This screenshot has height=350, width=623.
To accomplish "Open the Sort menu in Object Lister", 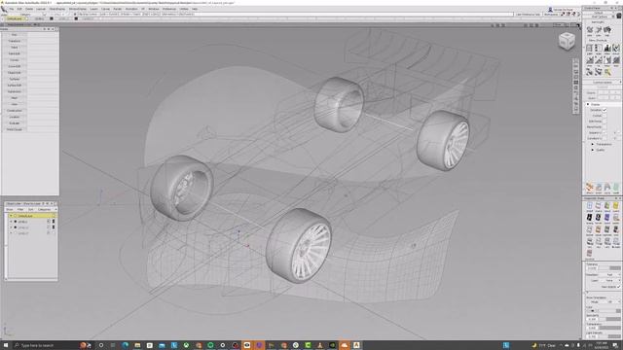I will click(x=30, y=210).
